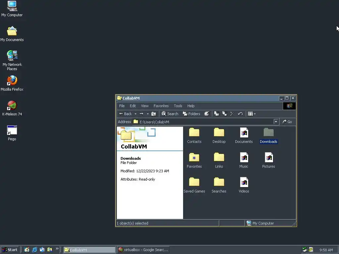
Task: Open the Start menu
Action: 10,250
